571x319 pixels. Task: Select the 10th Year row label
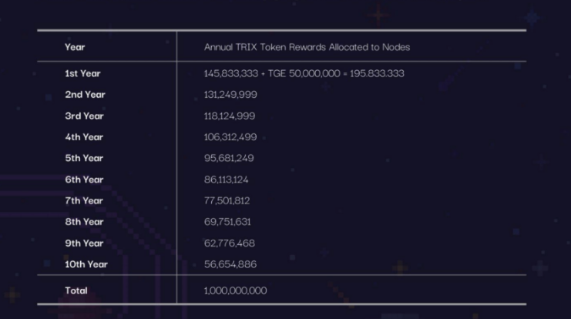coord(86,264)
